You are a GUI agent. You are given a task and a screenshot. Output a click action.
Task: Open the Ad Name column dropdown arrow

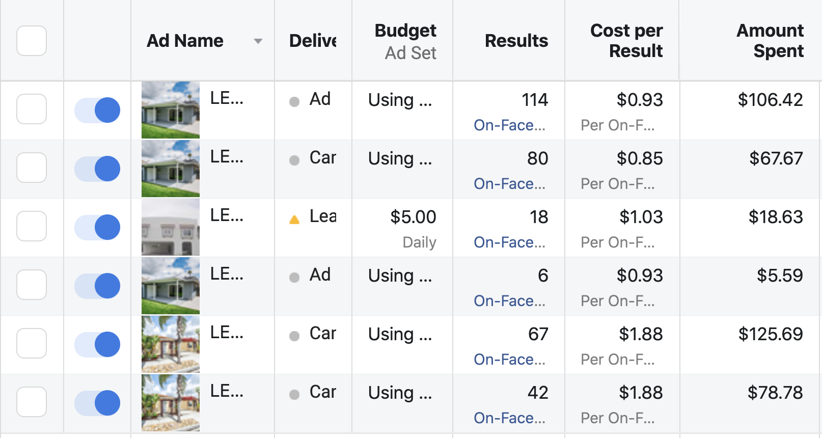tap(258, 41)
